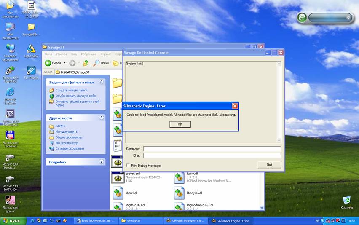Select the graveyard MS-DOS batch file icon

click(x=118, y=178)
